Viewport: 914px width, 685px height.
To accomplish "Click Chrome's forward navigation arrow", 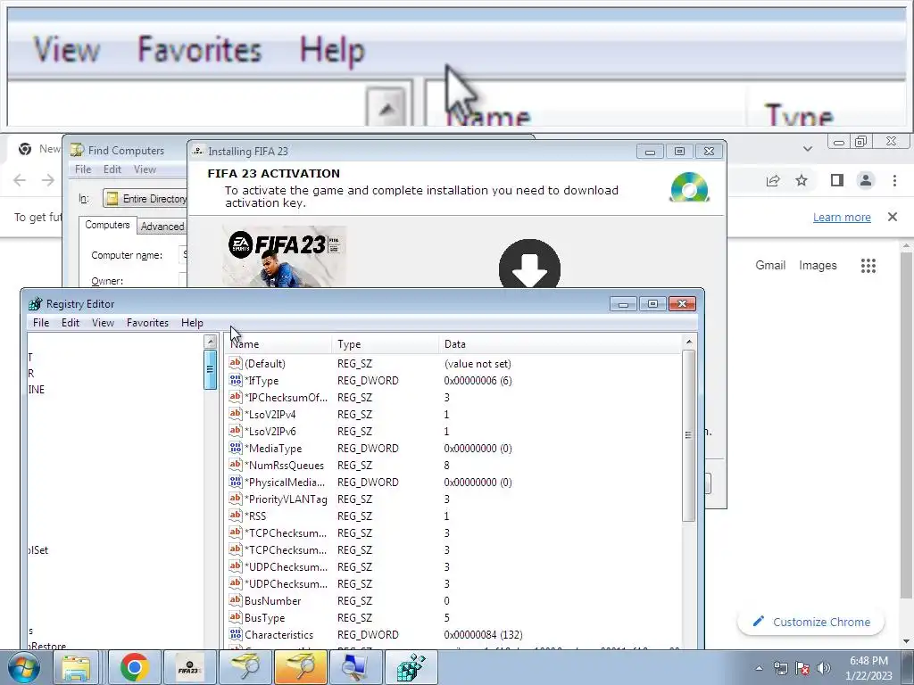I will [48, 180].
